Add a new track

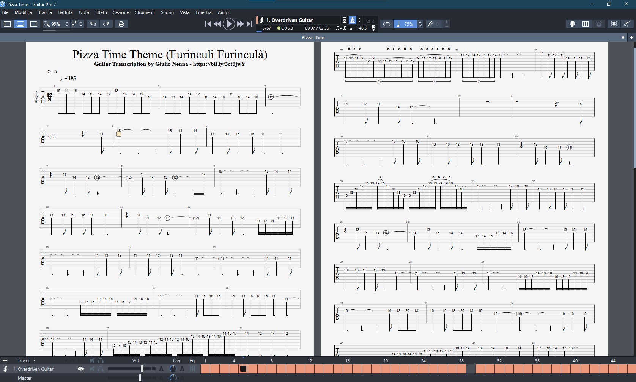click(5, 361)
